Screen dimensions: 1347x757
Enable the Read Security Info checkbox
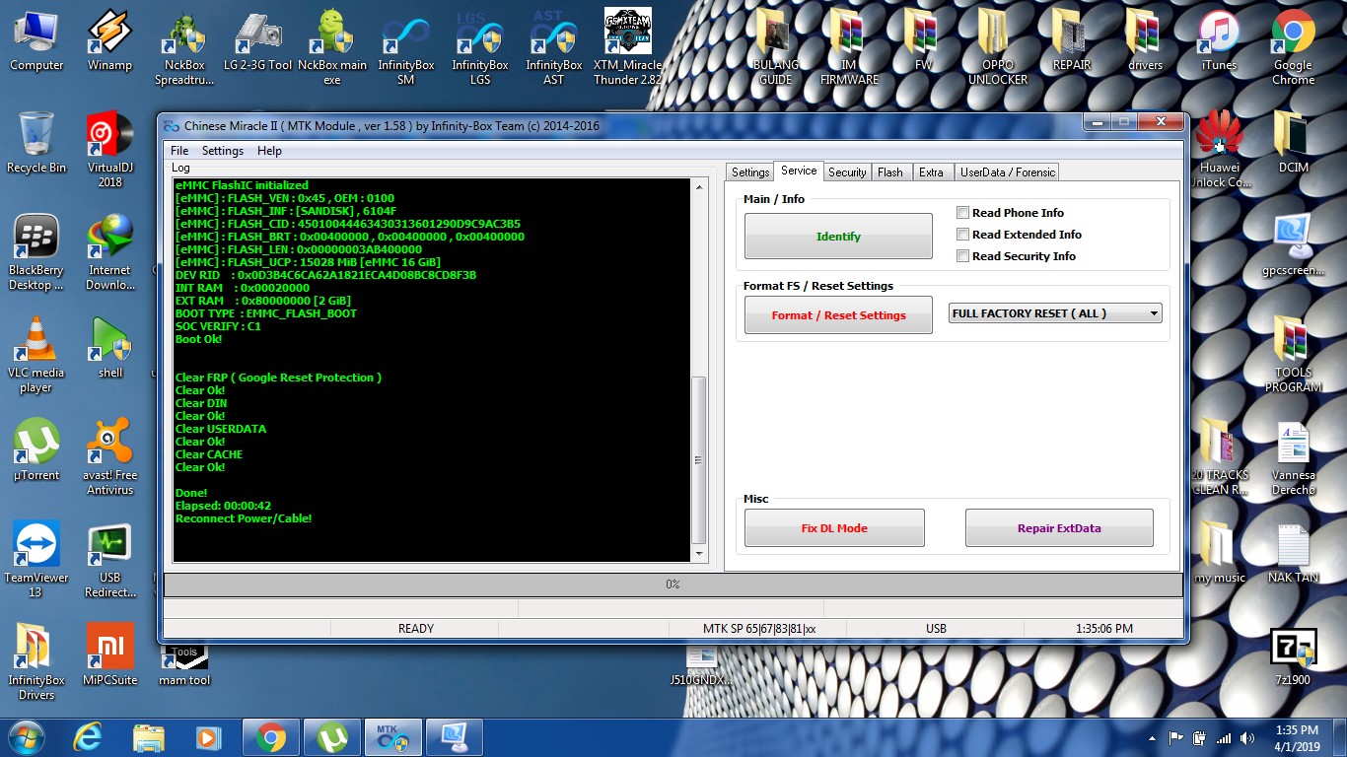tap(963, 256)
